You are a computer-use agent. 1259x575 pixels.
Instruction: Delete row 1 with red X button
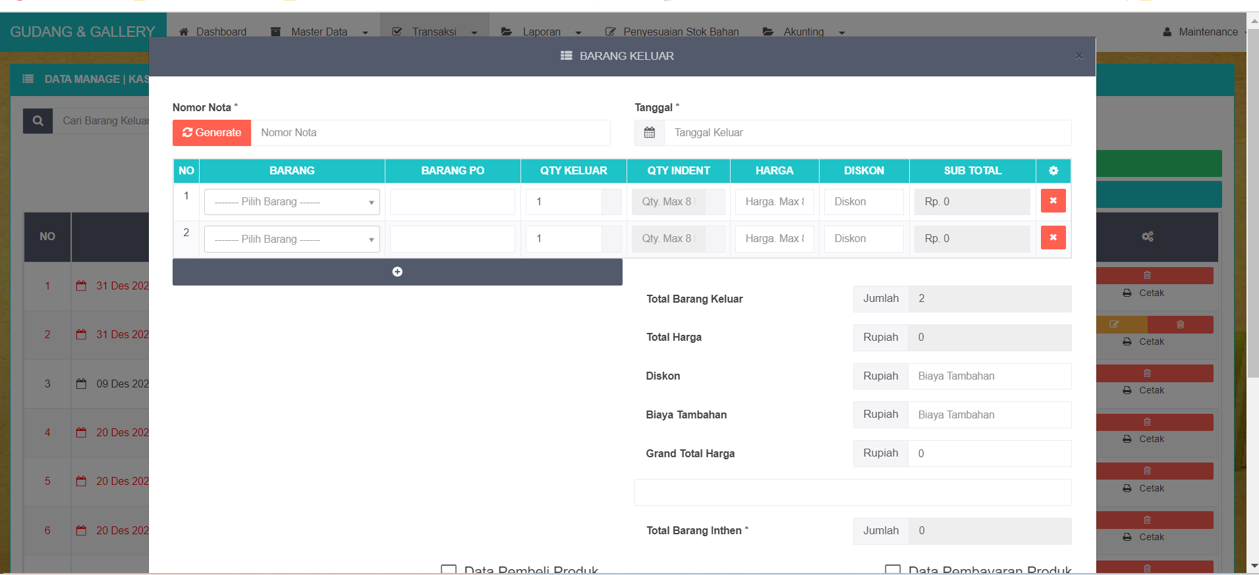pos(1053,201)
